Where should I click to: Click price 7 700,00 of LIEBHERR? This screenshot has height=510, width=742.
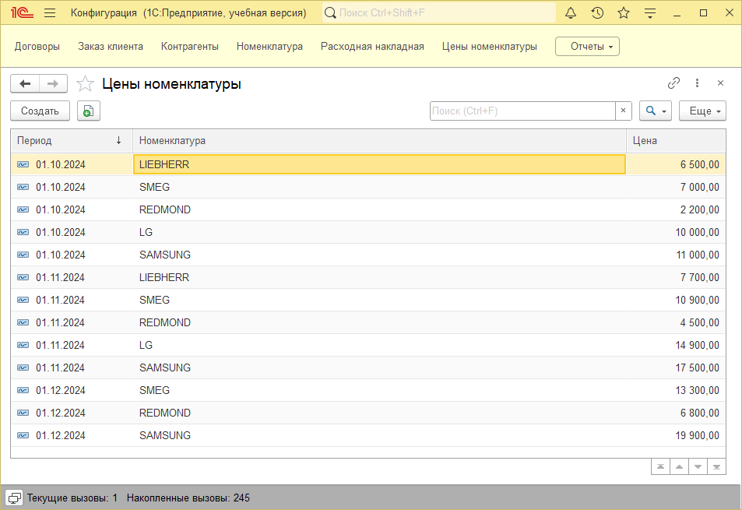tap(699, 277)
